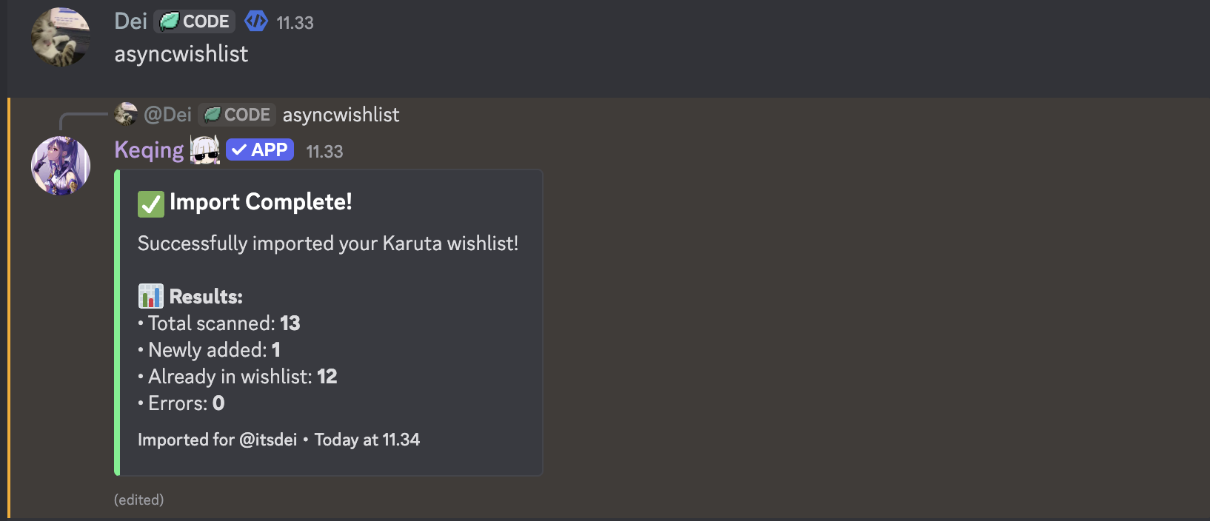Click bar chart emoji beside Results
The image size is (1210, 521).
pos(151,297)
